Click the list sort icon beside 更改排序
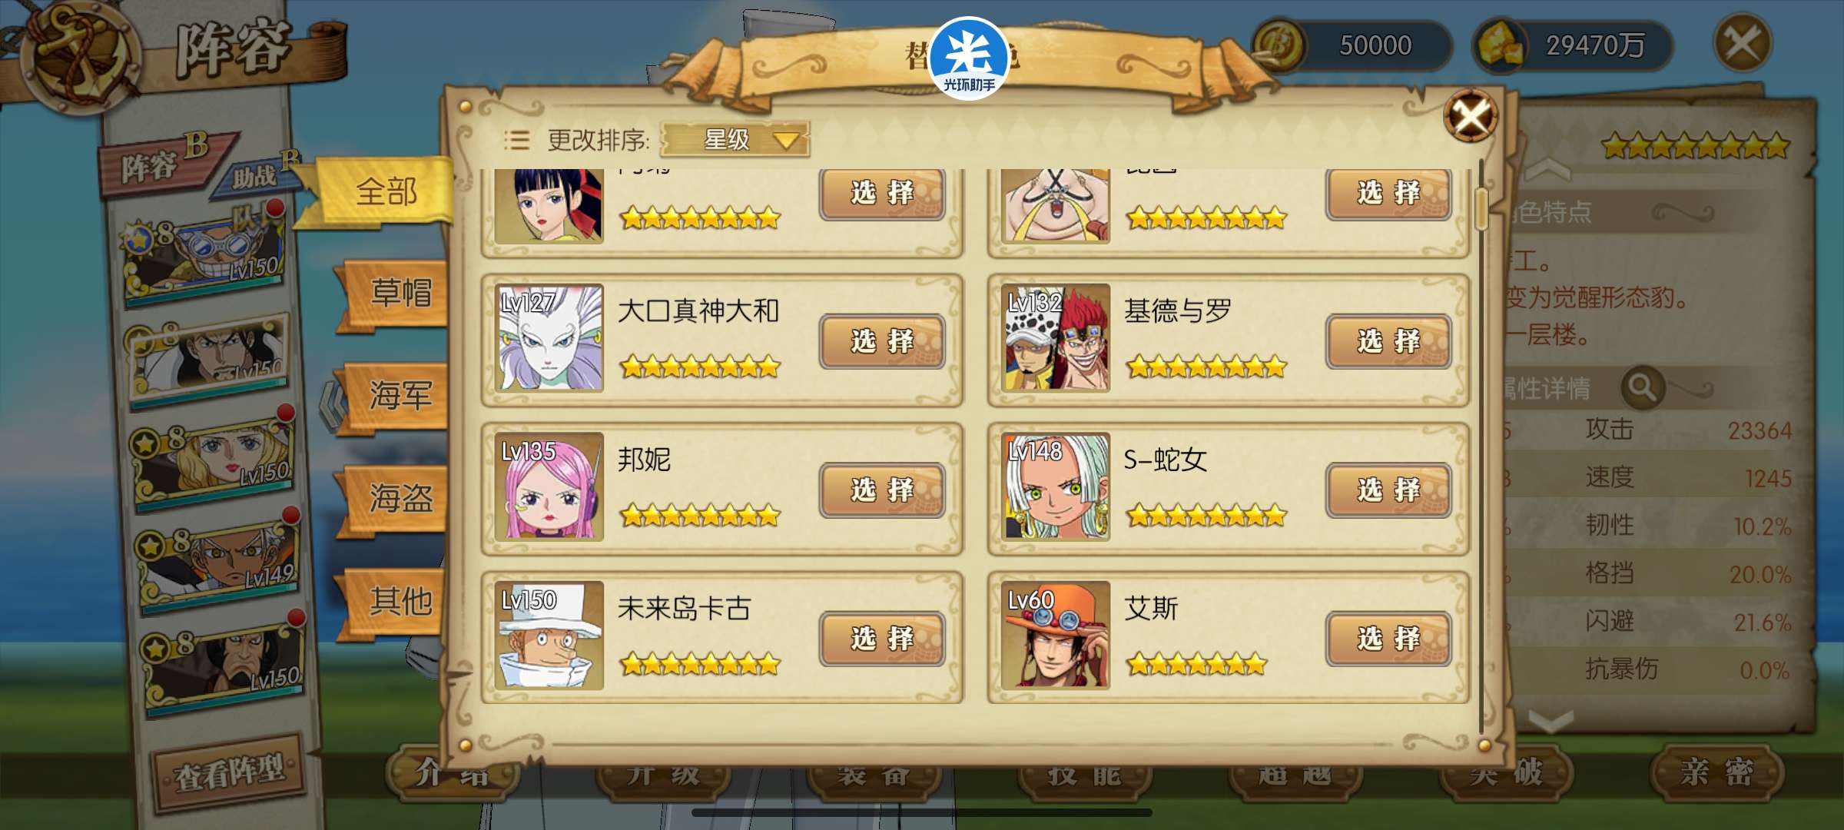1844x830 pixels. coord(516,140)
